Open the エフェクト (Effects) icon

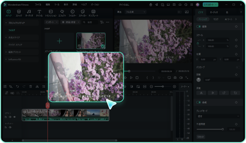[62, 12]
